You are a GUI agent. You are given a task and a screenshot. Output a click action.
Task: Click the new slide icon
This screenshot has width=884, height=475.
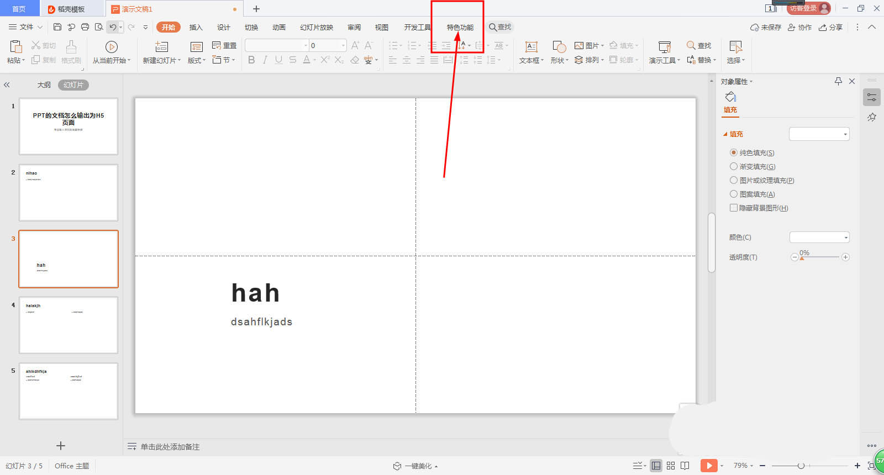click(161, 47)
